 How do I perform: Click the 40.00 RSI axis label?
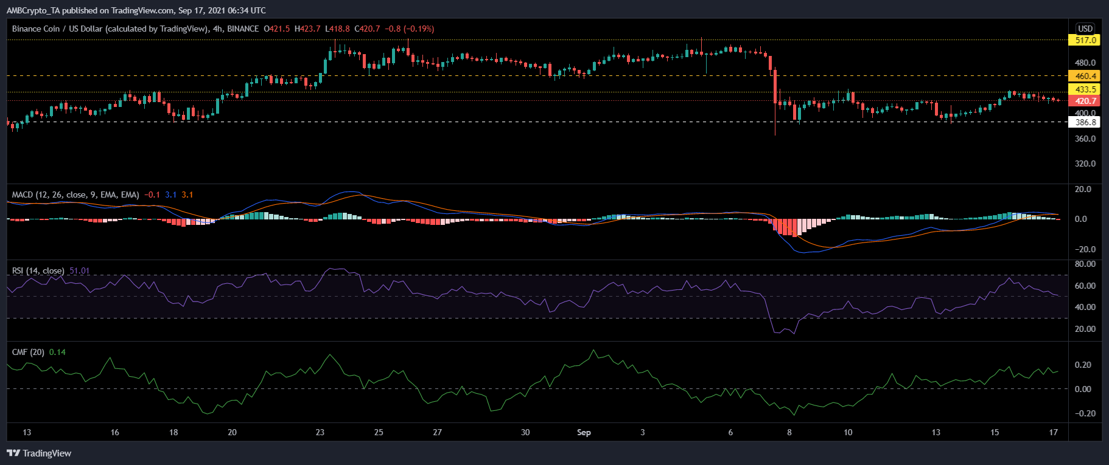pos(1085,307)
